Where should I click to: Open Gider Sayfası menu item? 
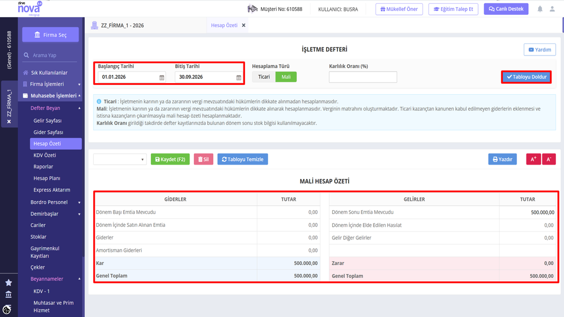point(48,132)
